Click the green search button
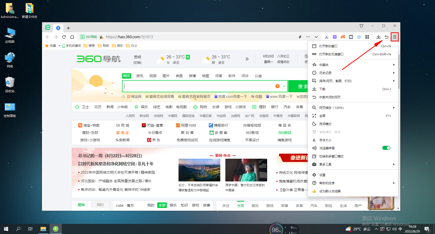 (x=298, y=86)
